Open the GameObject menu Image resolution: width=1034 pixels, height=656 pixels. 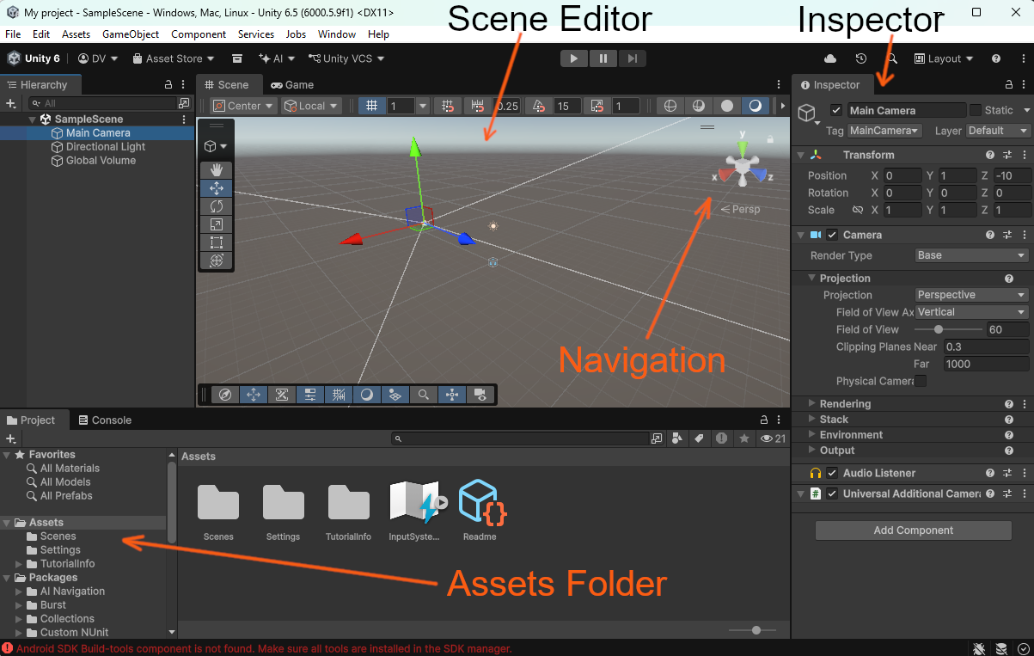tap(131, 34)
